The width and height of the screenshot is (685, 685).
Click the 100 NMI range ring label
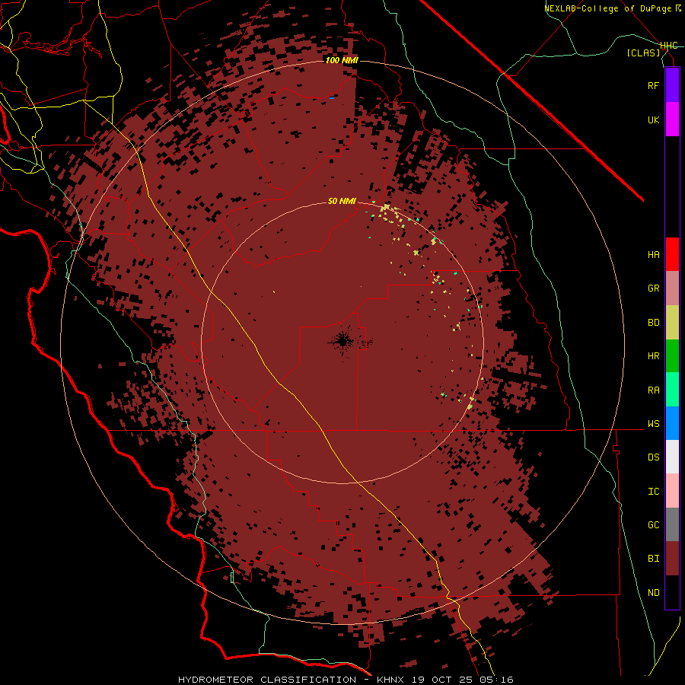click(342, 60)
